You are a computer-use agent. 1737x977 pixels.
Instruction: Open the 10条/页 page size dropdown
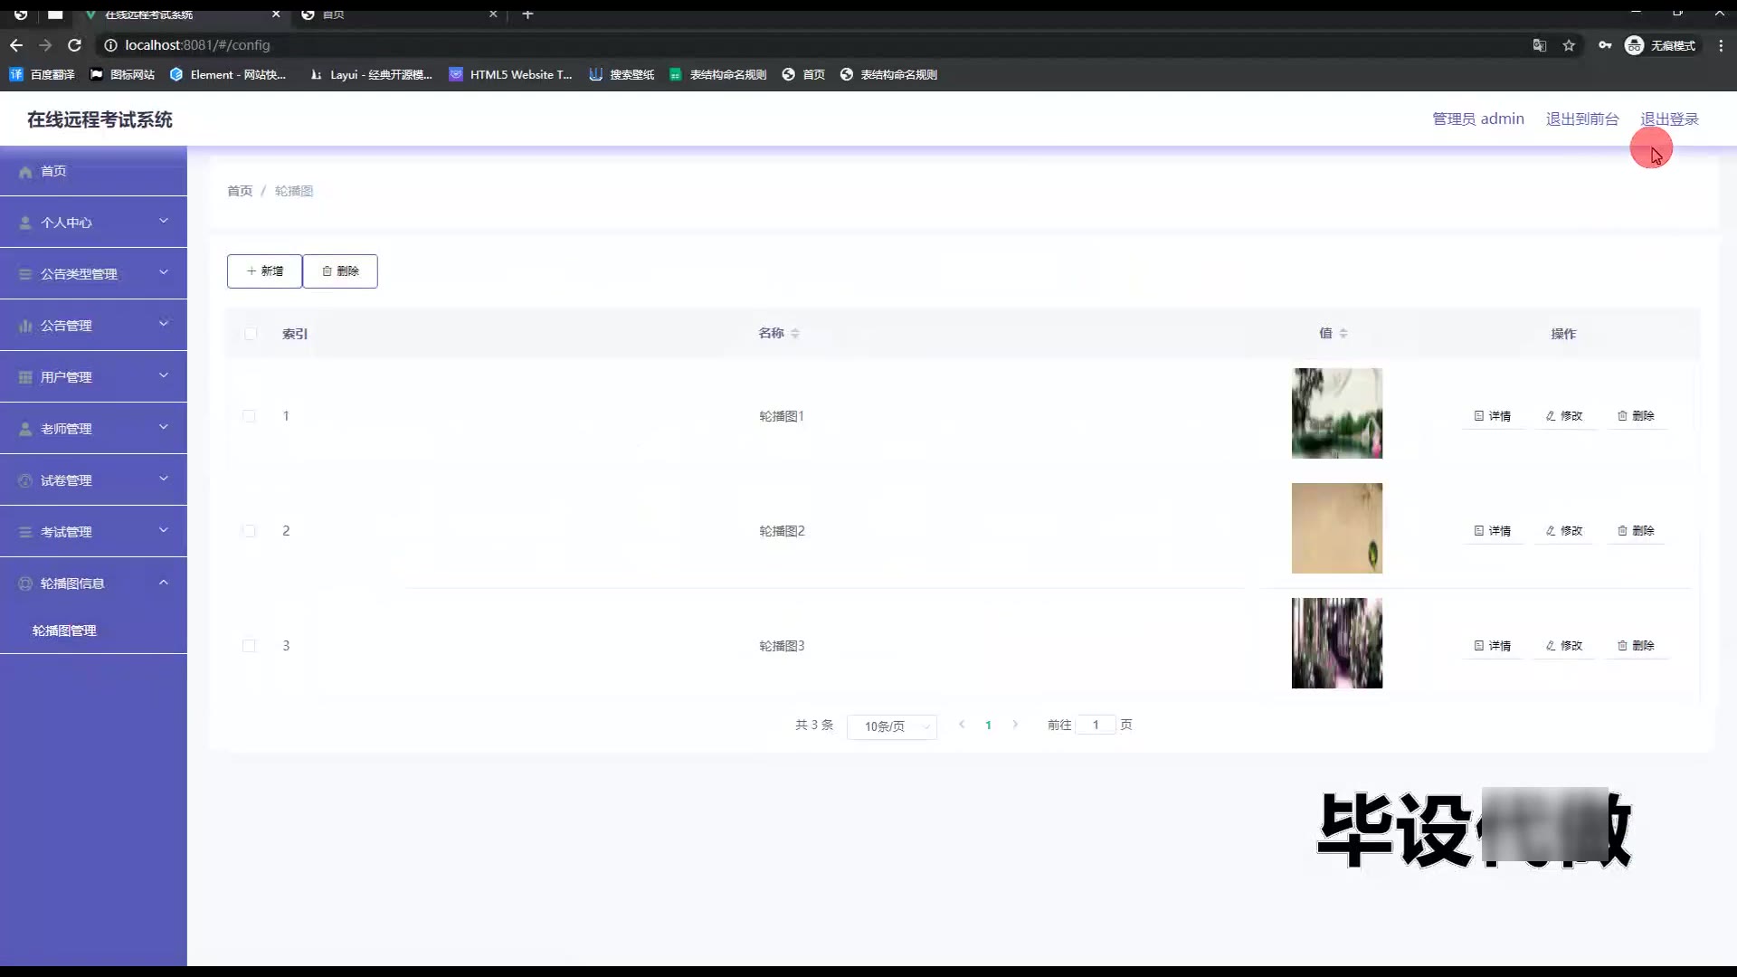tap(891, 726)
